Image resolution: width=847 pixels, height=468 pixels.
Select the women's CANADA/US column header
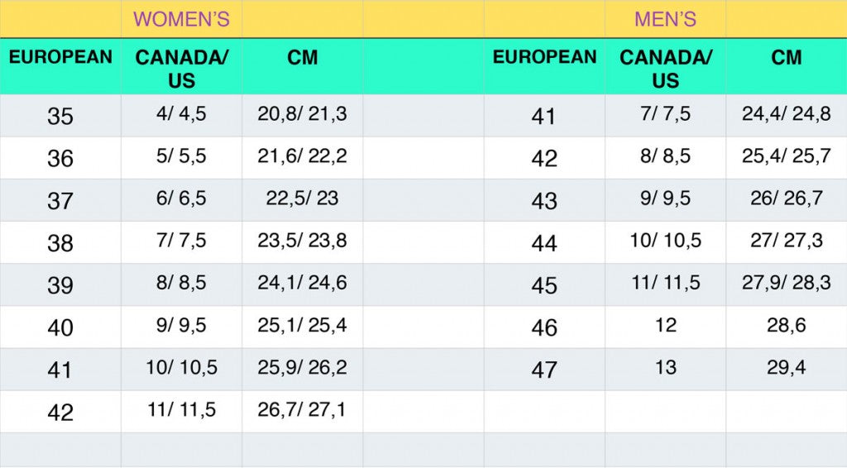[x=181, y=69]
